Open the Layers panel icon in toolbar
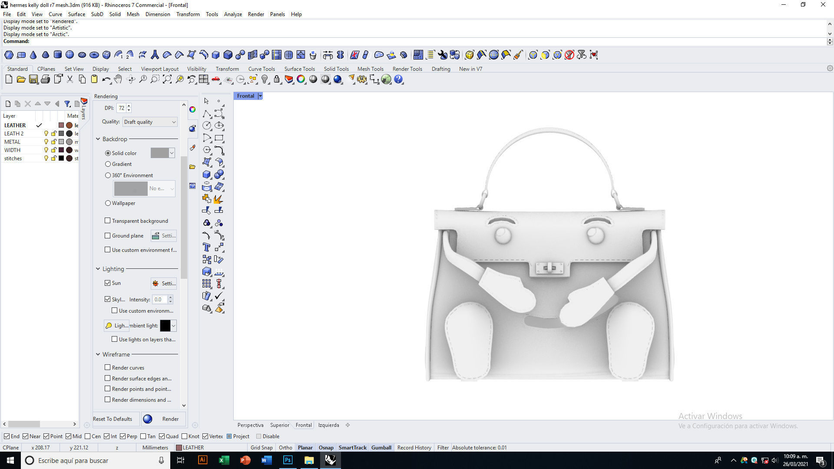 pos(289,79)
